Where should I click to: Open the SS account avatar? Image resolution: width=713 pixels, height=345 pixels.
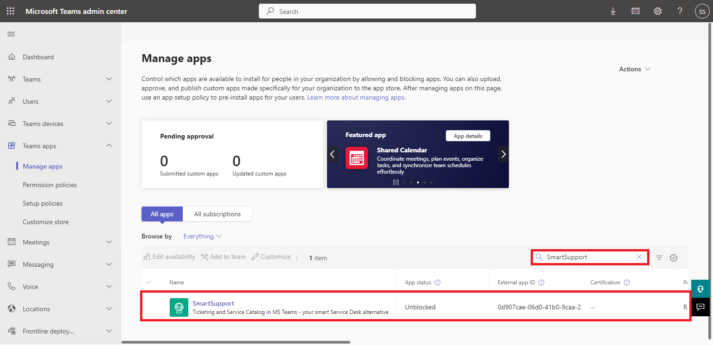[x=702, y=12]
